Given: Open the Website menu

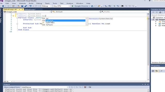Looking at the screenshot, I should click(x=22, y=3).
